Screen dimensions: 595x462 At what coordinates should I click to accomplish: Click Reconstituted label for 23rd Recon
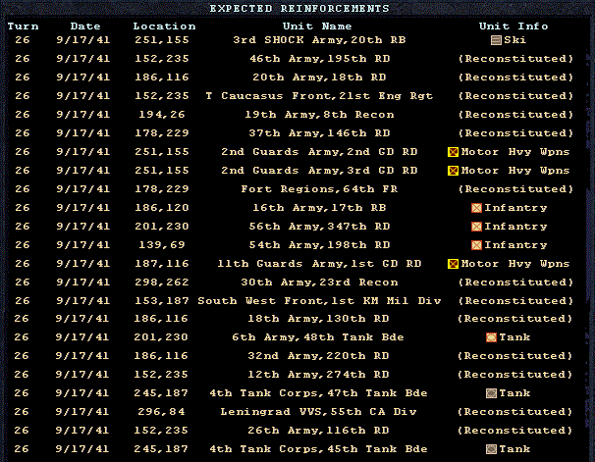click(516, 282)
